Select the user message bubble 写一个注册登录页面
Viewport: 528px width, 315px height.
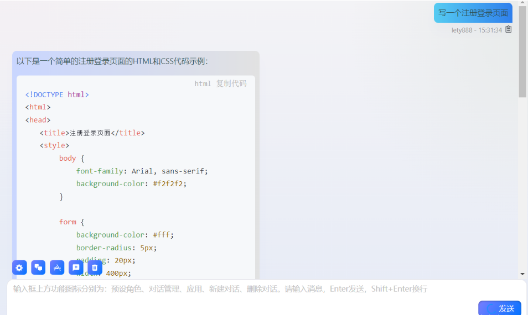pos(473,13)
